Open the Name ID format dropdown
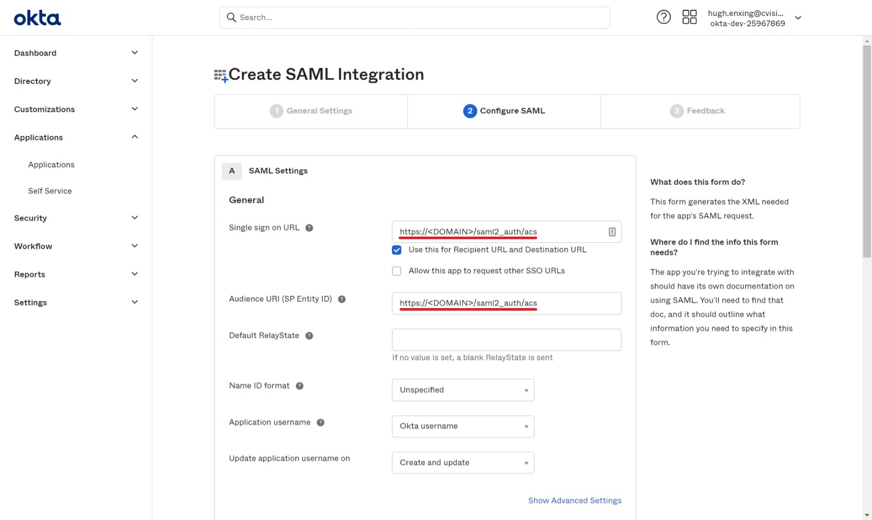Image resolution: width=872 pixels, height=520 pixels. [463, 390]
